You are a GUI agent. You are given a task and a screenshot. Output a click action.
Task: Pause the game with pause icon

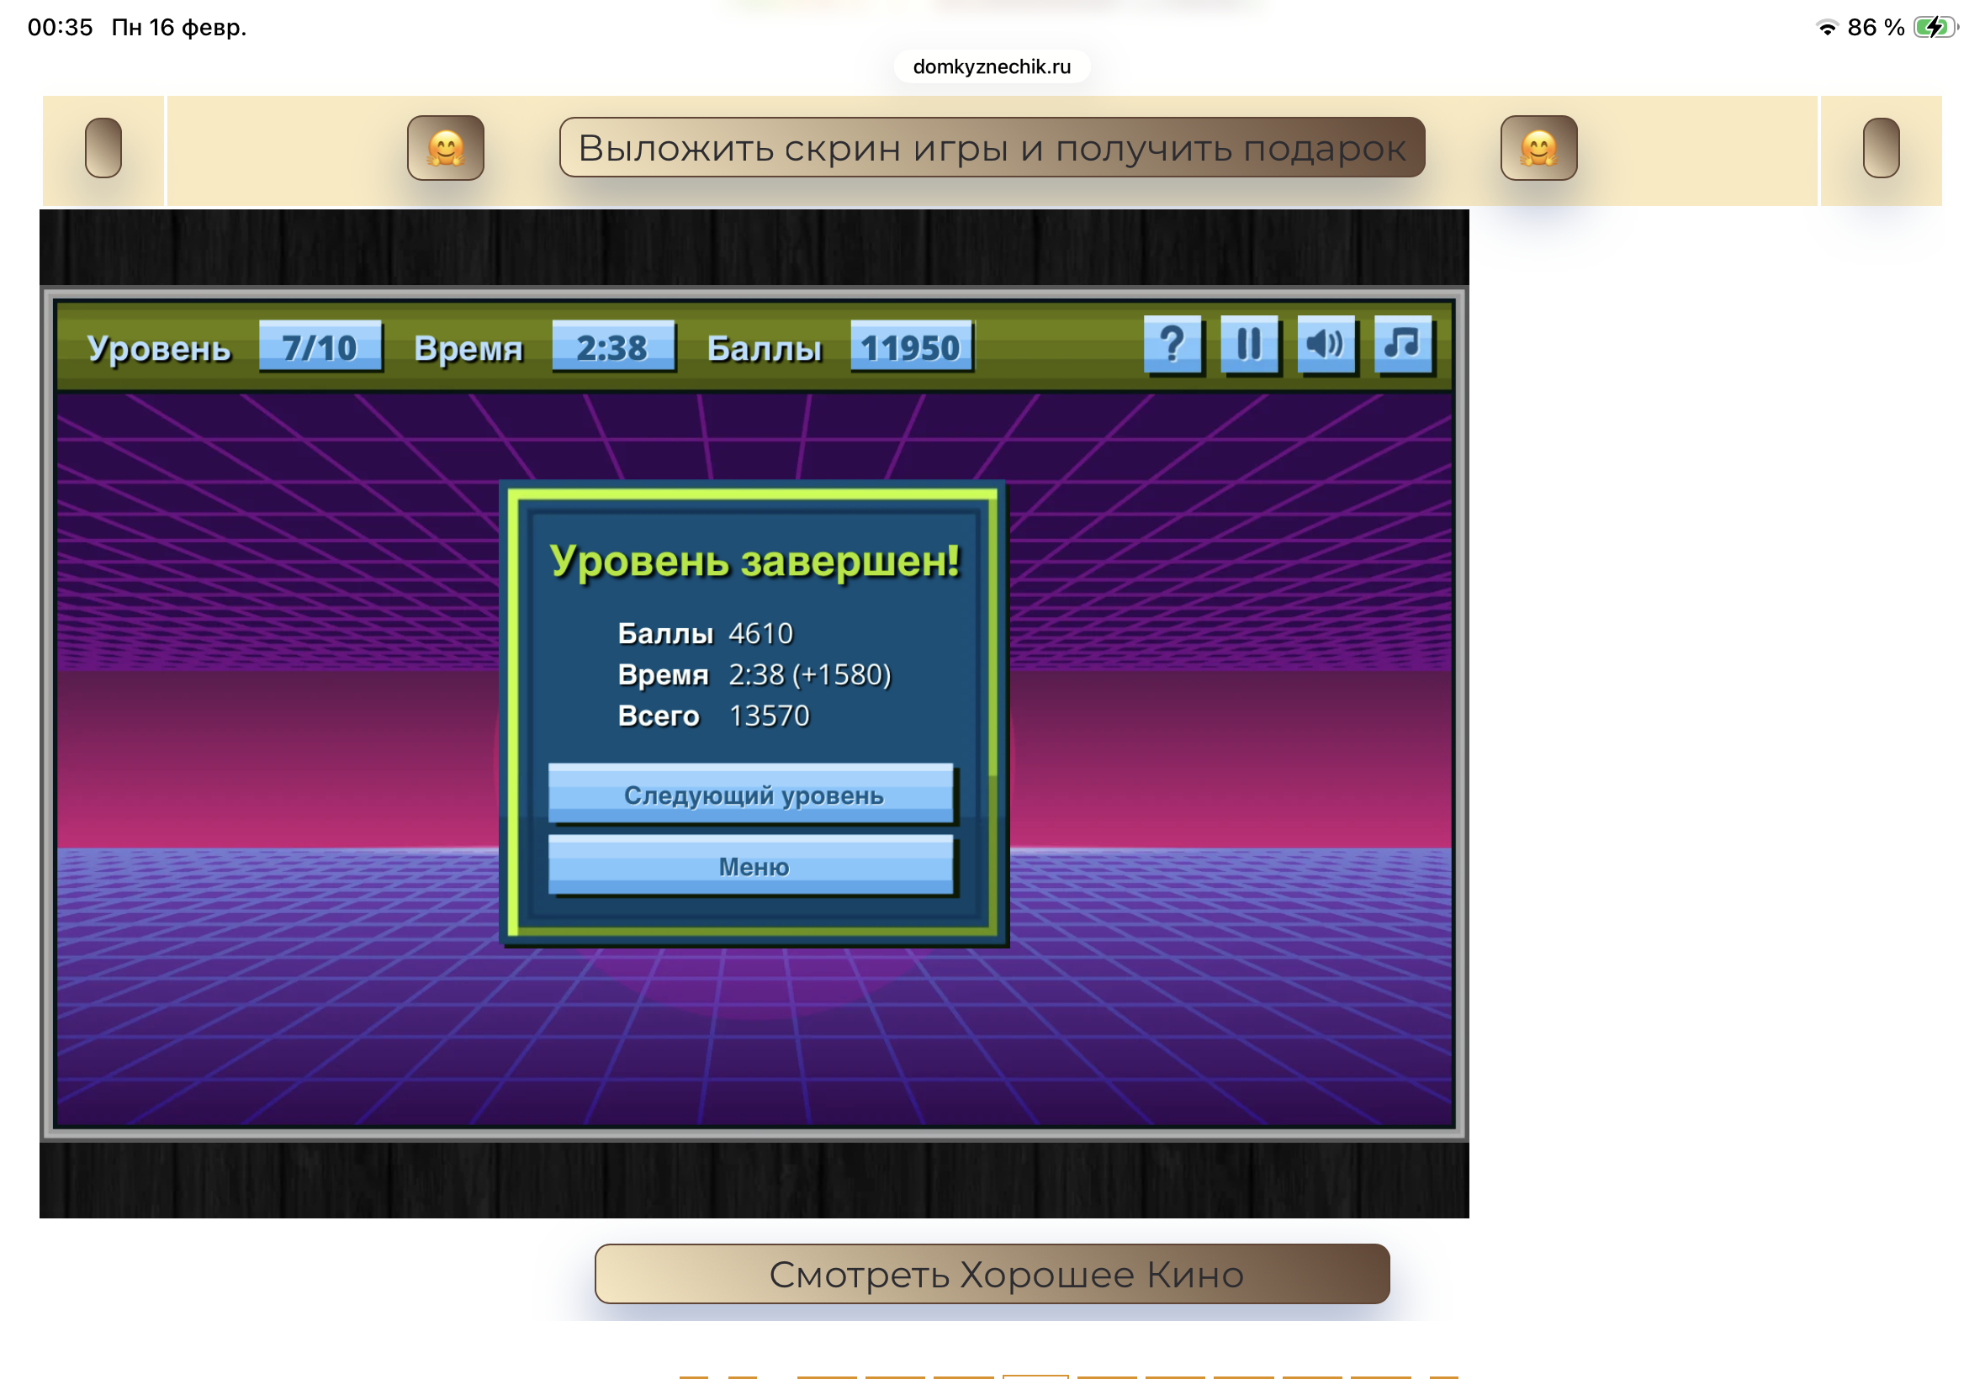(x=1249, y=345)
